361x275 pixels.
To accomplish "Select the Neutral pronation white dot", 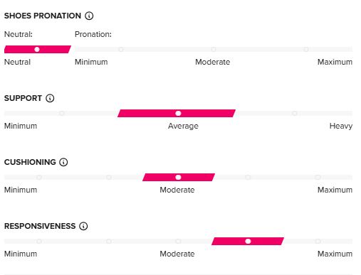I will 37,49.
